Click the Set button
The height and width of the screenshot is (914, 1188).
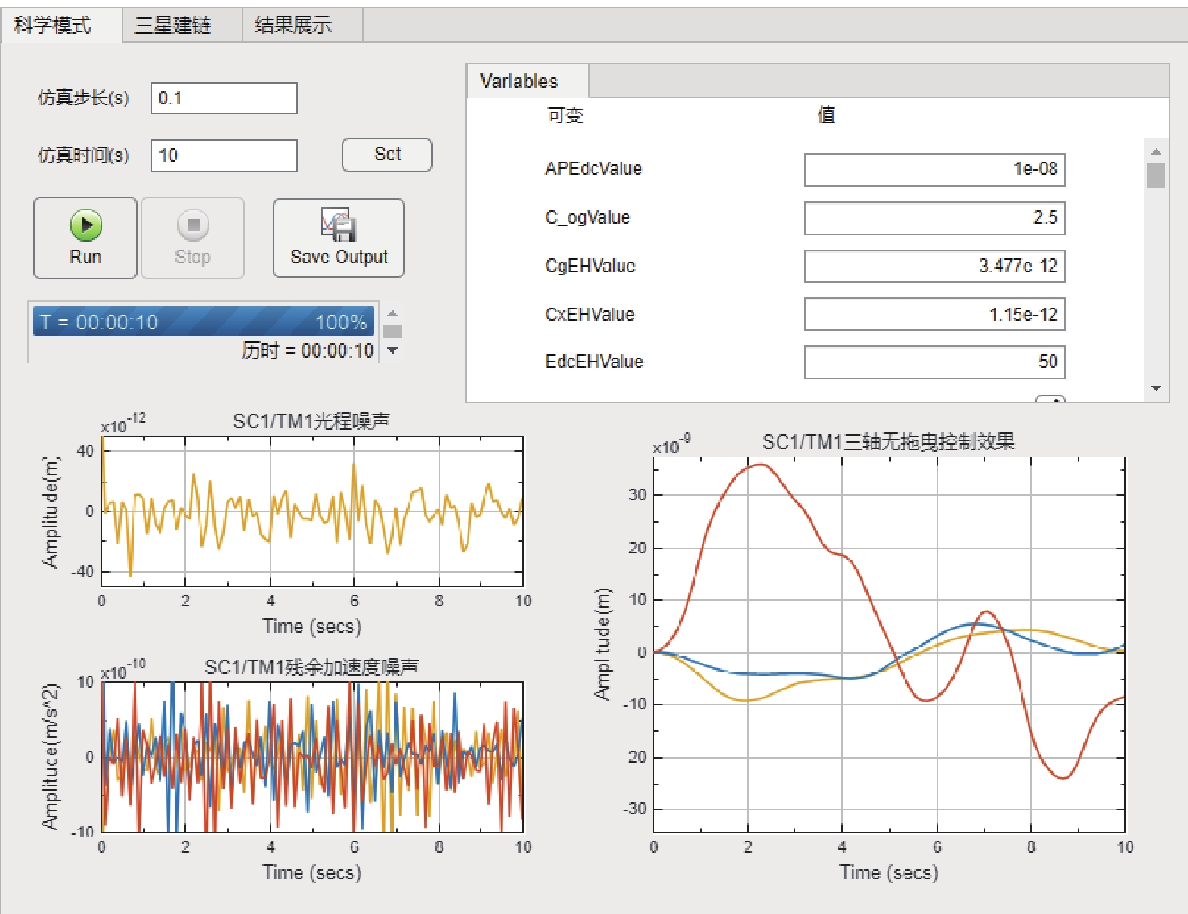[x=387, y=155]
